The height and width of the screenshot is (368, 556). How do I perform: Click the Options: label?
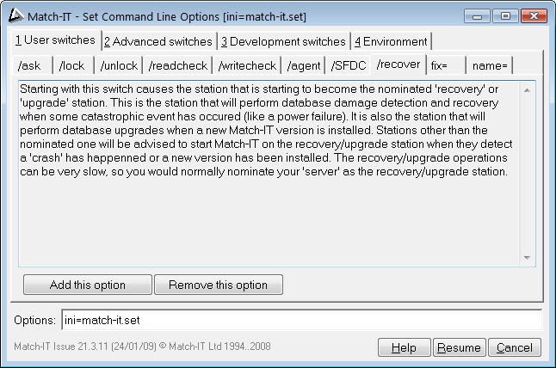click(34, 320)
